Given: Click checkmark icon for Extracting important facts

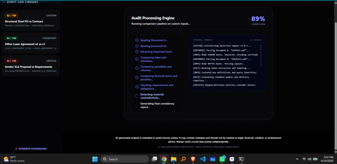Looking at the screenshot, I should point(137,52).
